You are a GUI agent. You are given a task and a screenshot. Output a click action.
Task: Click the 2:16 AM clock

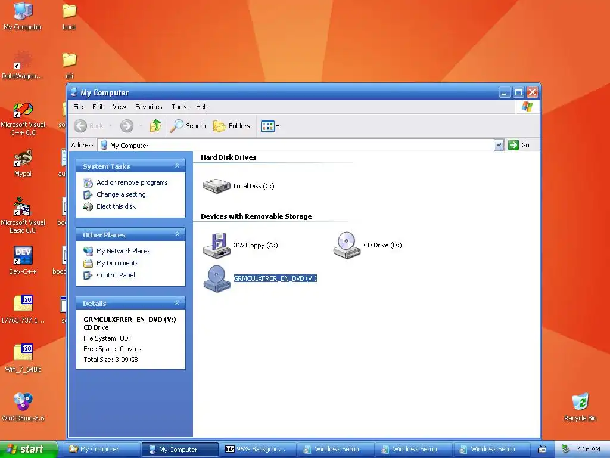588,449
